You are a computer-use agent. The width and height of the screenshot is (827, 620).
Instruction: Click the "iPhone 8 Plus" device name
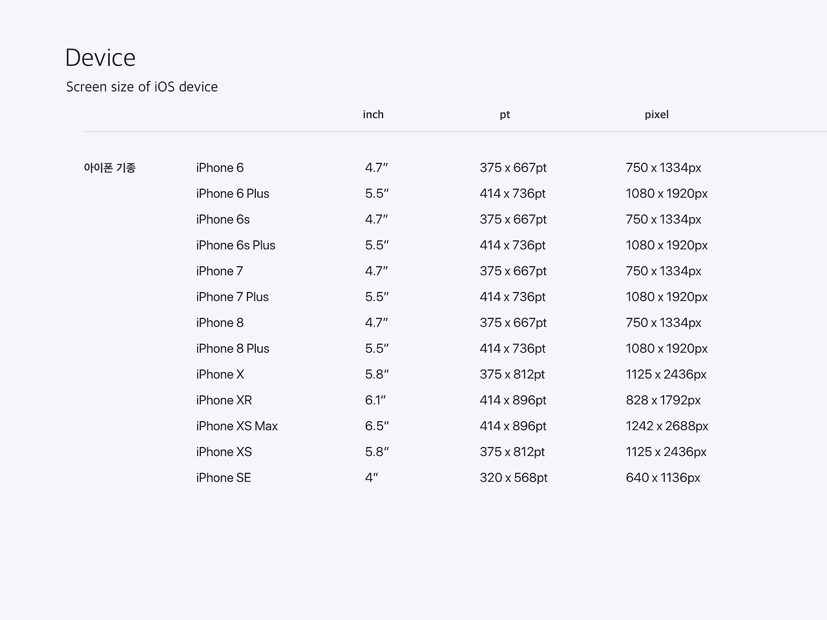tap(233, 349)
